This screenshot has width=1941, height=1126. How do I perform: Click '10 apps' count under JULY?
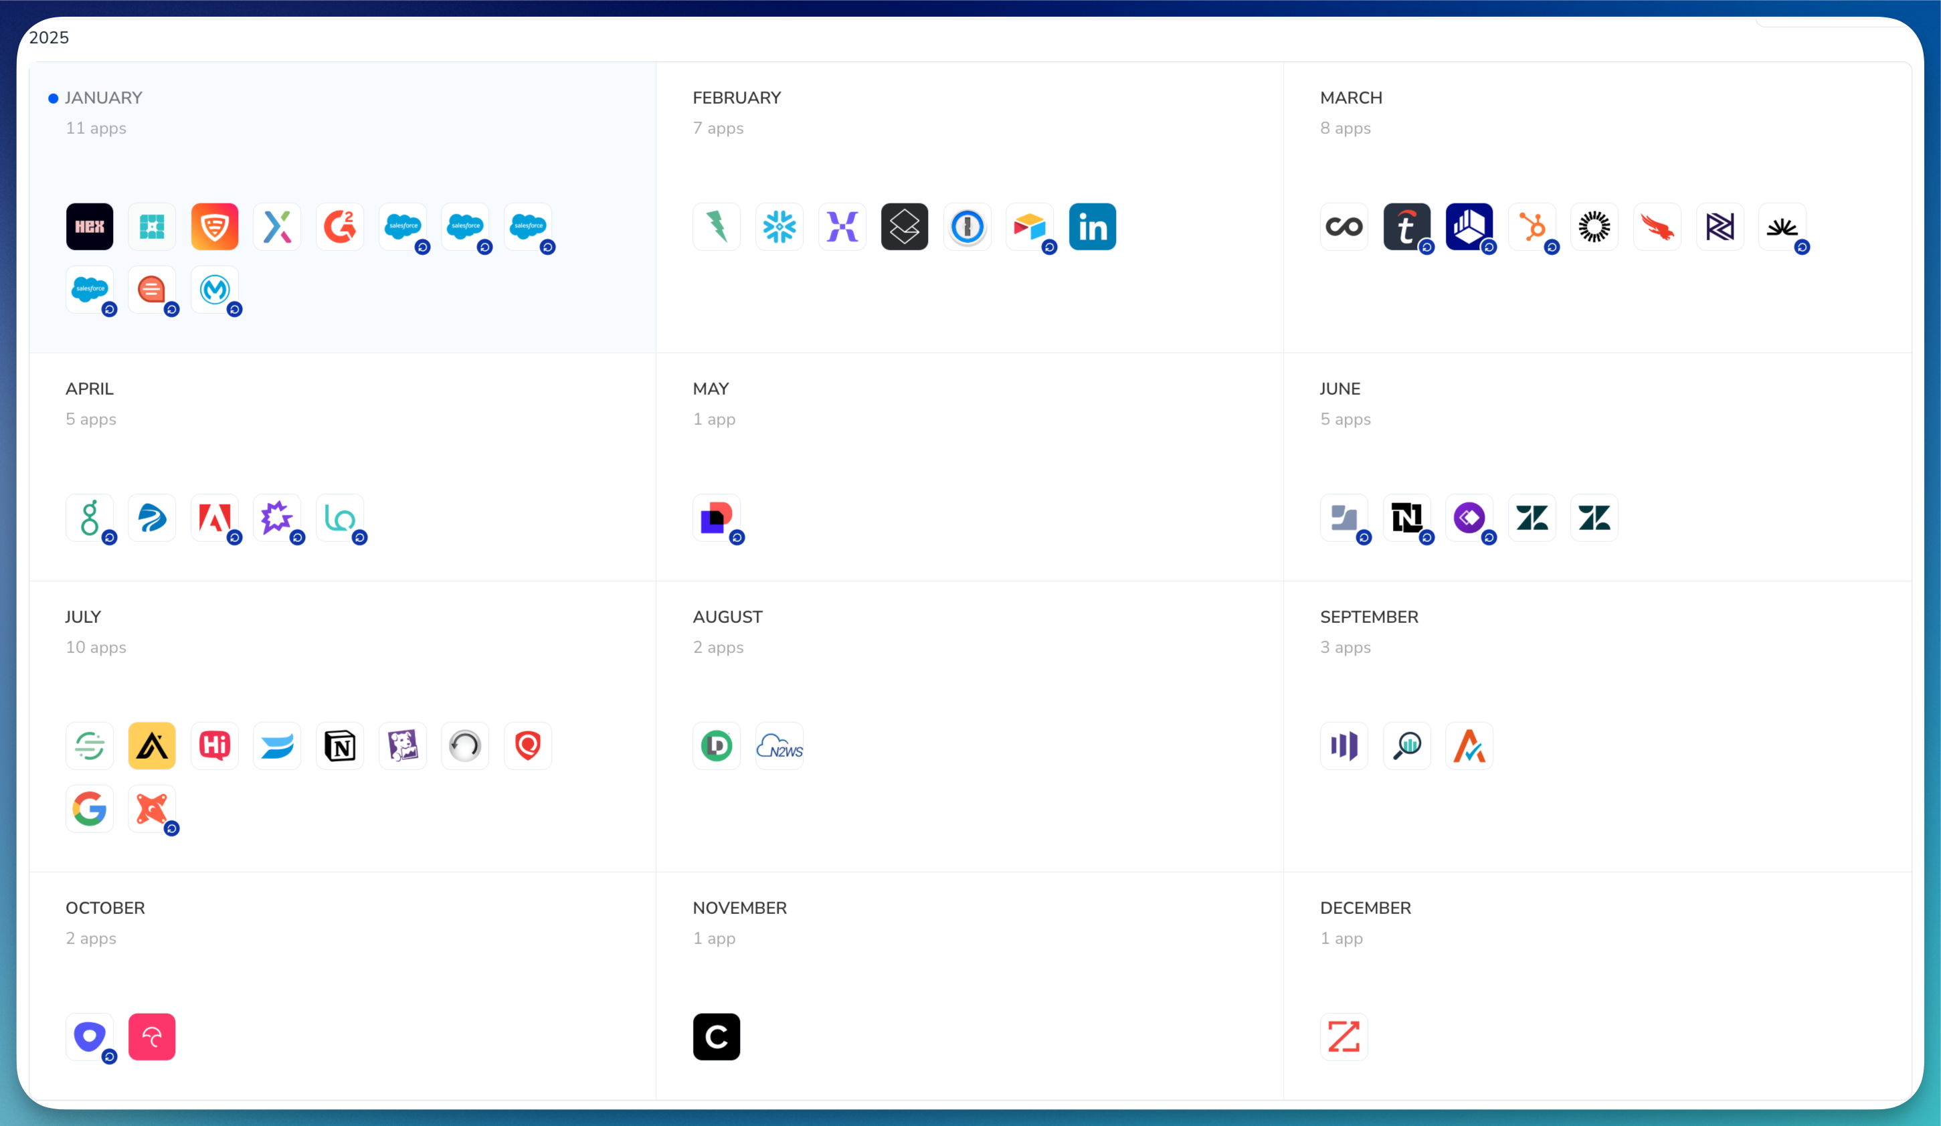pyautogui.click(x=96, y=647)
